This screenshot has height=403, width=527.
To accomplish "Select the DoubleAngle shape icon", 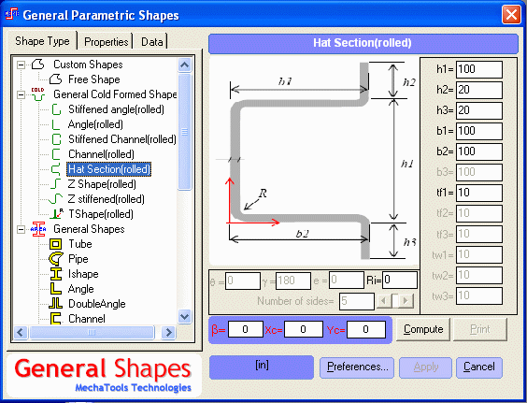I will point(56,304).
